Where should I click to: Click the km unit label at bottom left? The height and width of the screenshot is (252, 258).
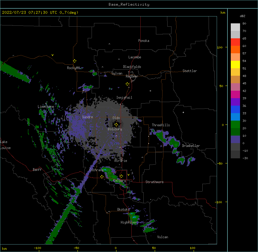(4, 248)
